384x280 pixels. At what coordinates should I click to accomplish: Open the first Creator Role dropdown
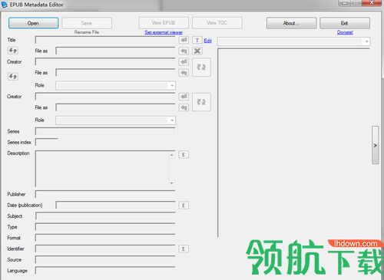point(116,85)
